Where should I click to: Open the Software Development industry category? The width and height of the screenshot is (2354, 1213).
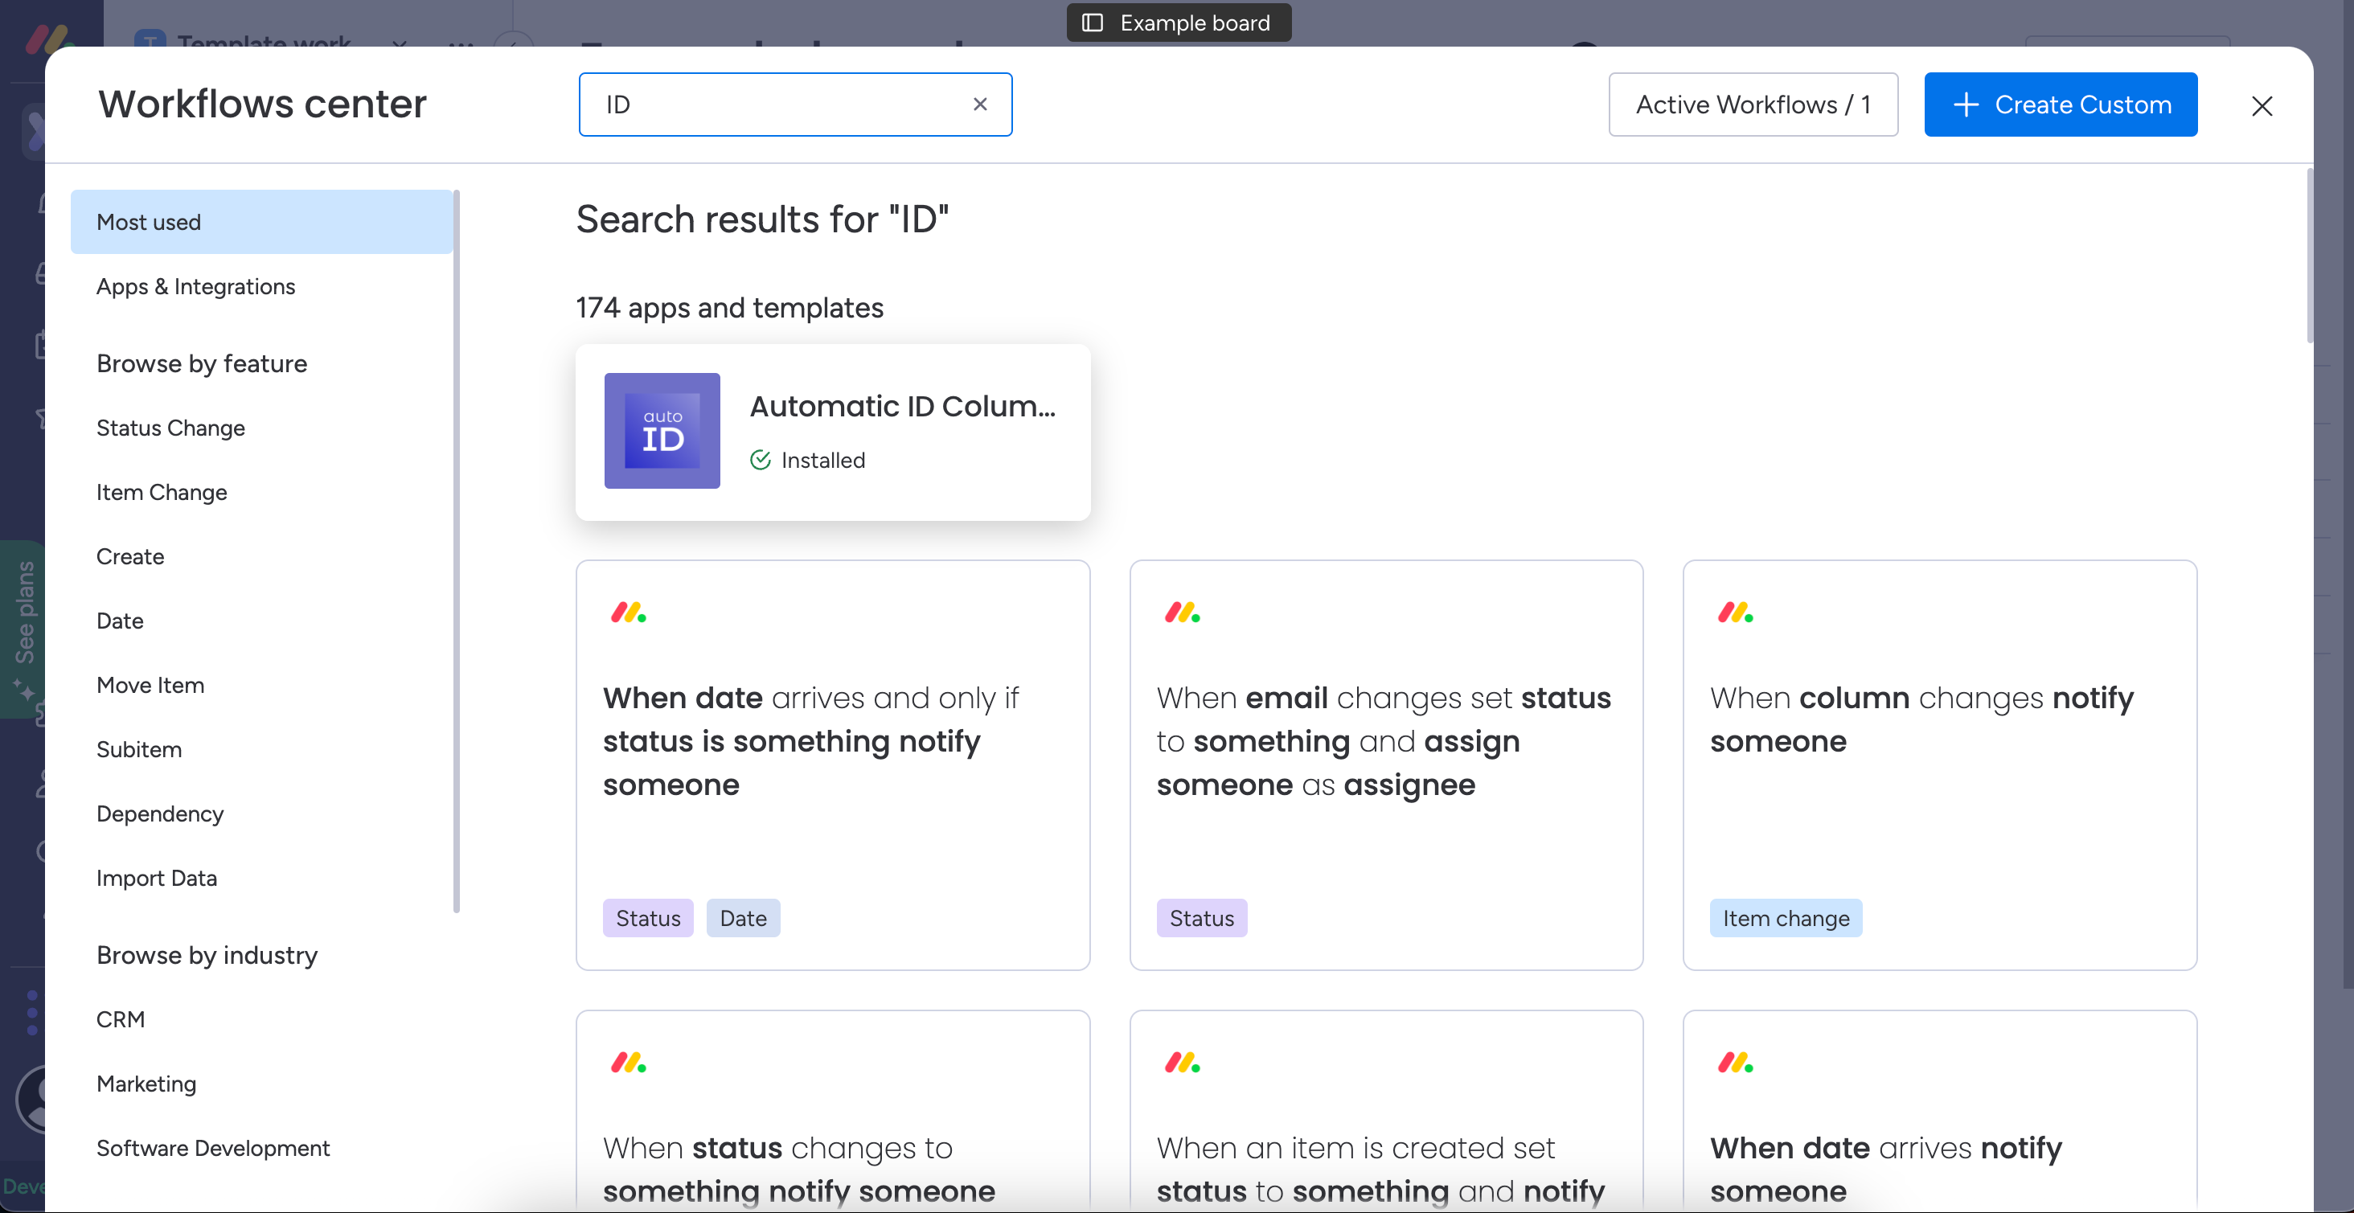coord(212,1147)
